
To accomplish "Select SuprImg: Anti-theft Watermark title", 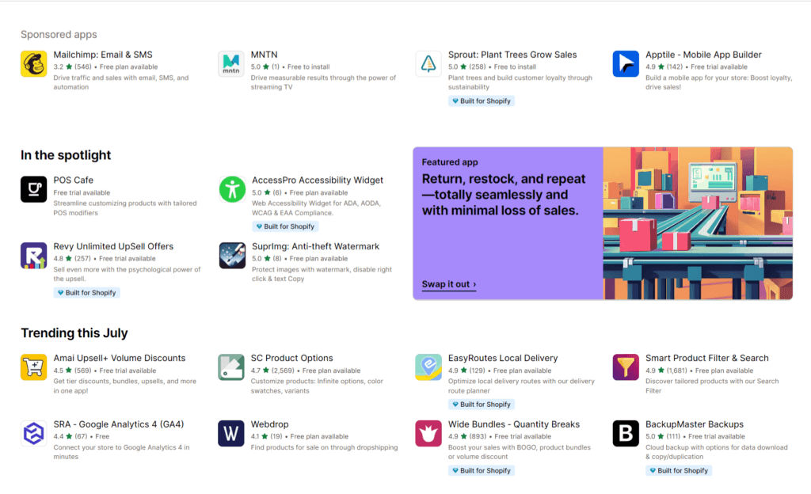I will (x=315, y=246).
